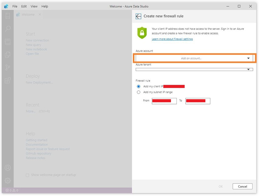Click Learn more about firewall settings link
The height and width of the screenshot is (196, 259).
pos(172,39)
